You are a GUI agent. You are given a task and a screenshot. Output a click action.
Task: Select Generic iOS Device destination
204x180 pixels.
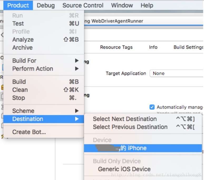tap(124, 169)
